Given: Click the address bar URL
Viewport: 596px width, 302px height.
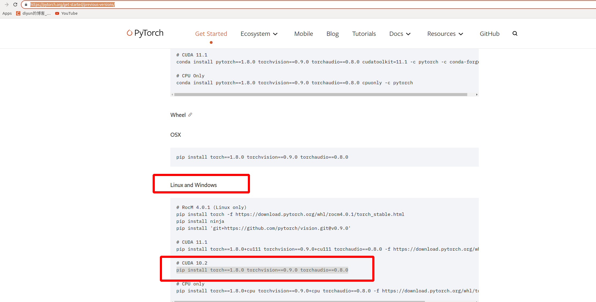Looking at the screenshot, I should [72, 5].
